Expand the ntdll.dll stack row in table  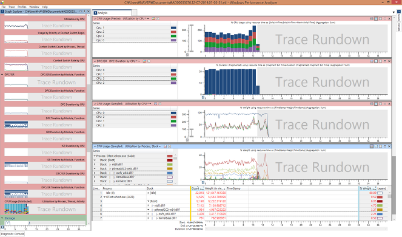[148, 205]
